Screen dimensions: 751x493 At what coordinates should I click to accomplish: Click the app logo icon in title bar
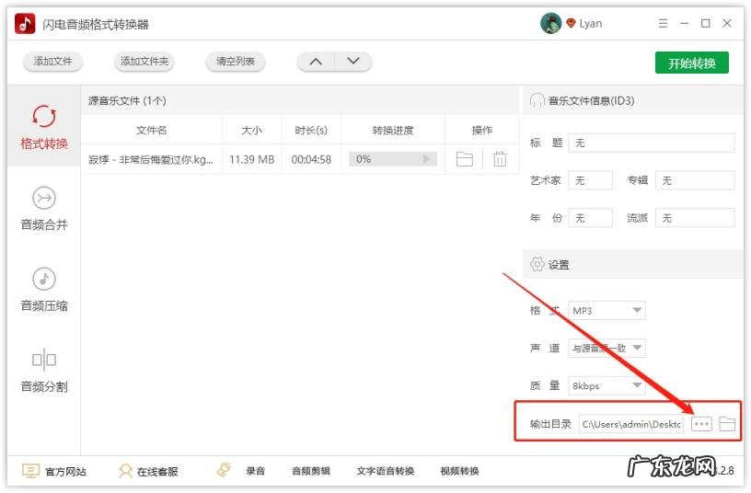[x=25, y=23]
